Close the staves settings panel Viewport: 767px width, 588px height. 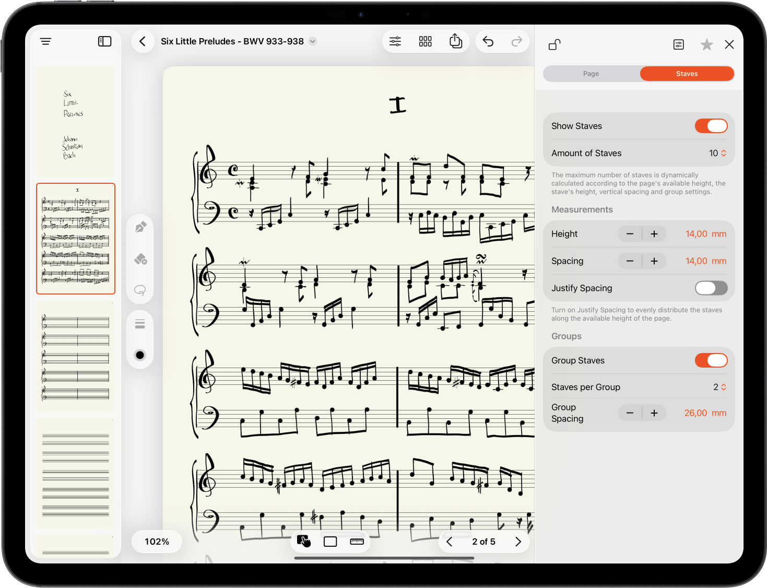729,44
